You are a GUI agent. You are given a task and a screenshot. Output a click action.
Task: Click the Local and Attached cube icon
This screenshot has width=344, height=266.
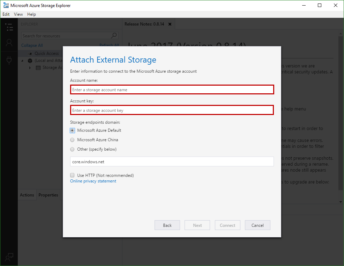coord(30,60)
